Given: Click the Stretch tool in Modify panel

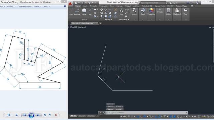Looking at the screenshot, I should click(x=102, y=16).
